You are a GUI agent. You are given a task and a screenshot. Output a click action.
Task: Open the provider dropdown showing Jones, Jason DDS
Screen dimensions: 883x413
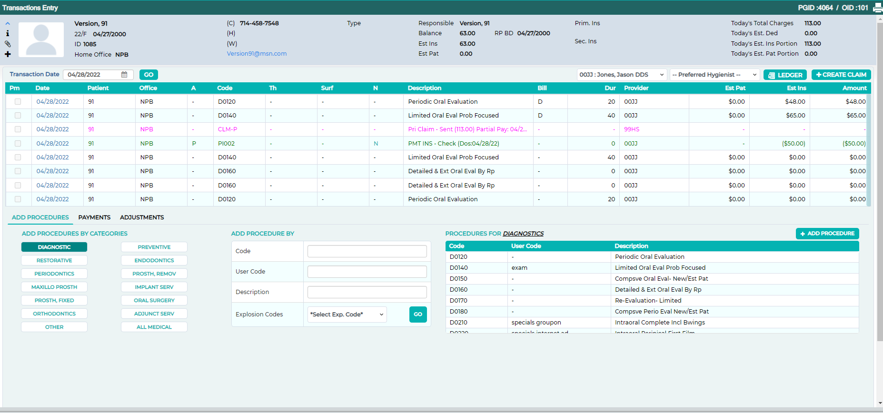click(622, 75)
